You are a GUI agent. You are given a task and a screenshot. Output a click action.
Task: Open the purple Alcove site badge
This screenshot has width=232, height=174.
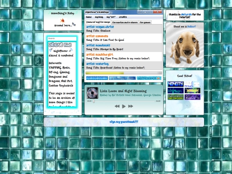click(x=192, y=97)
